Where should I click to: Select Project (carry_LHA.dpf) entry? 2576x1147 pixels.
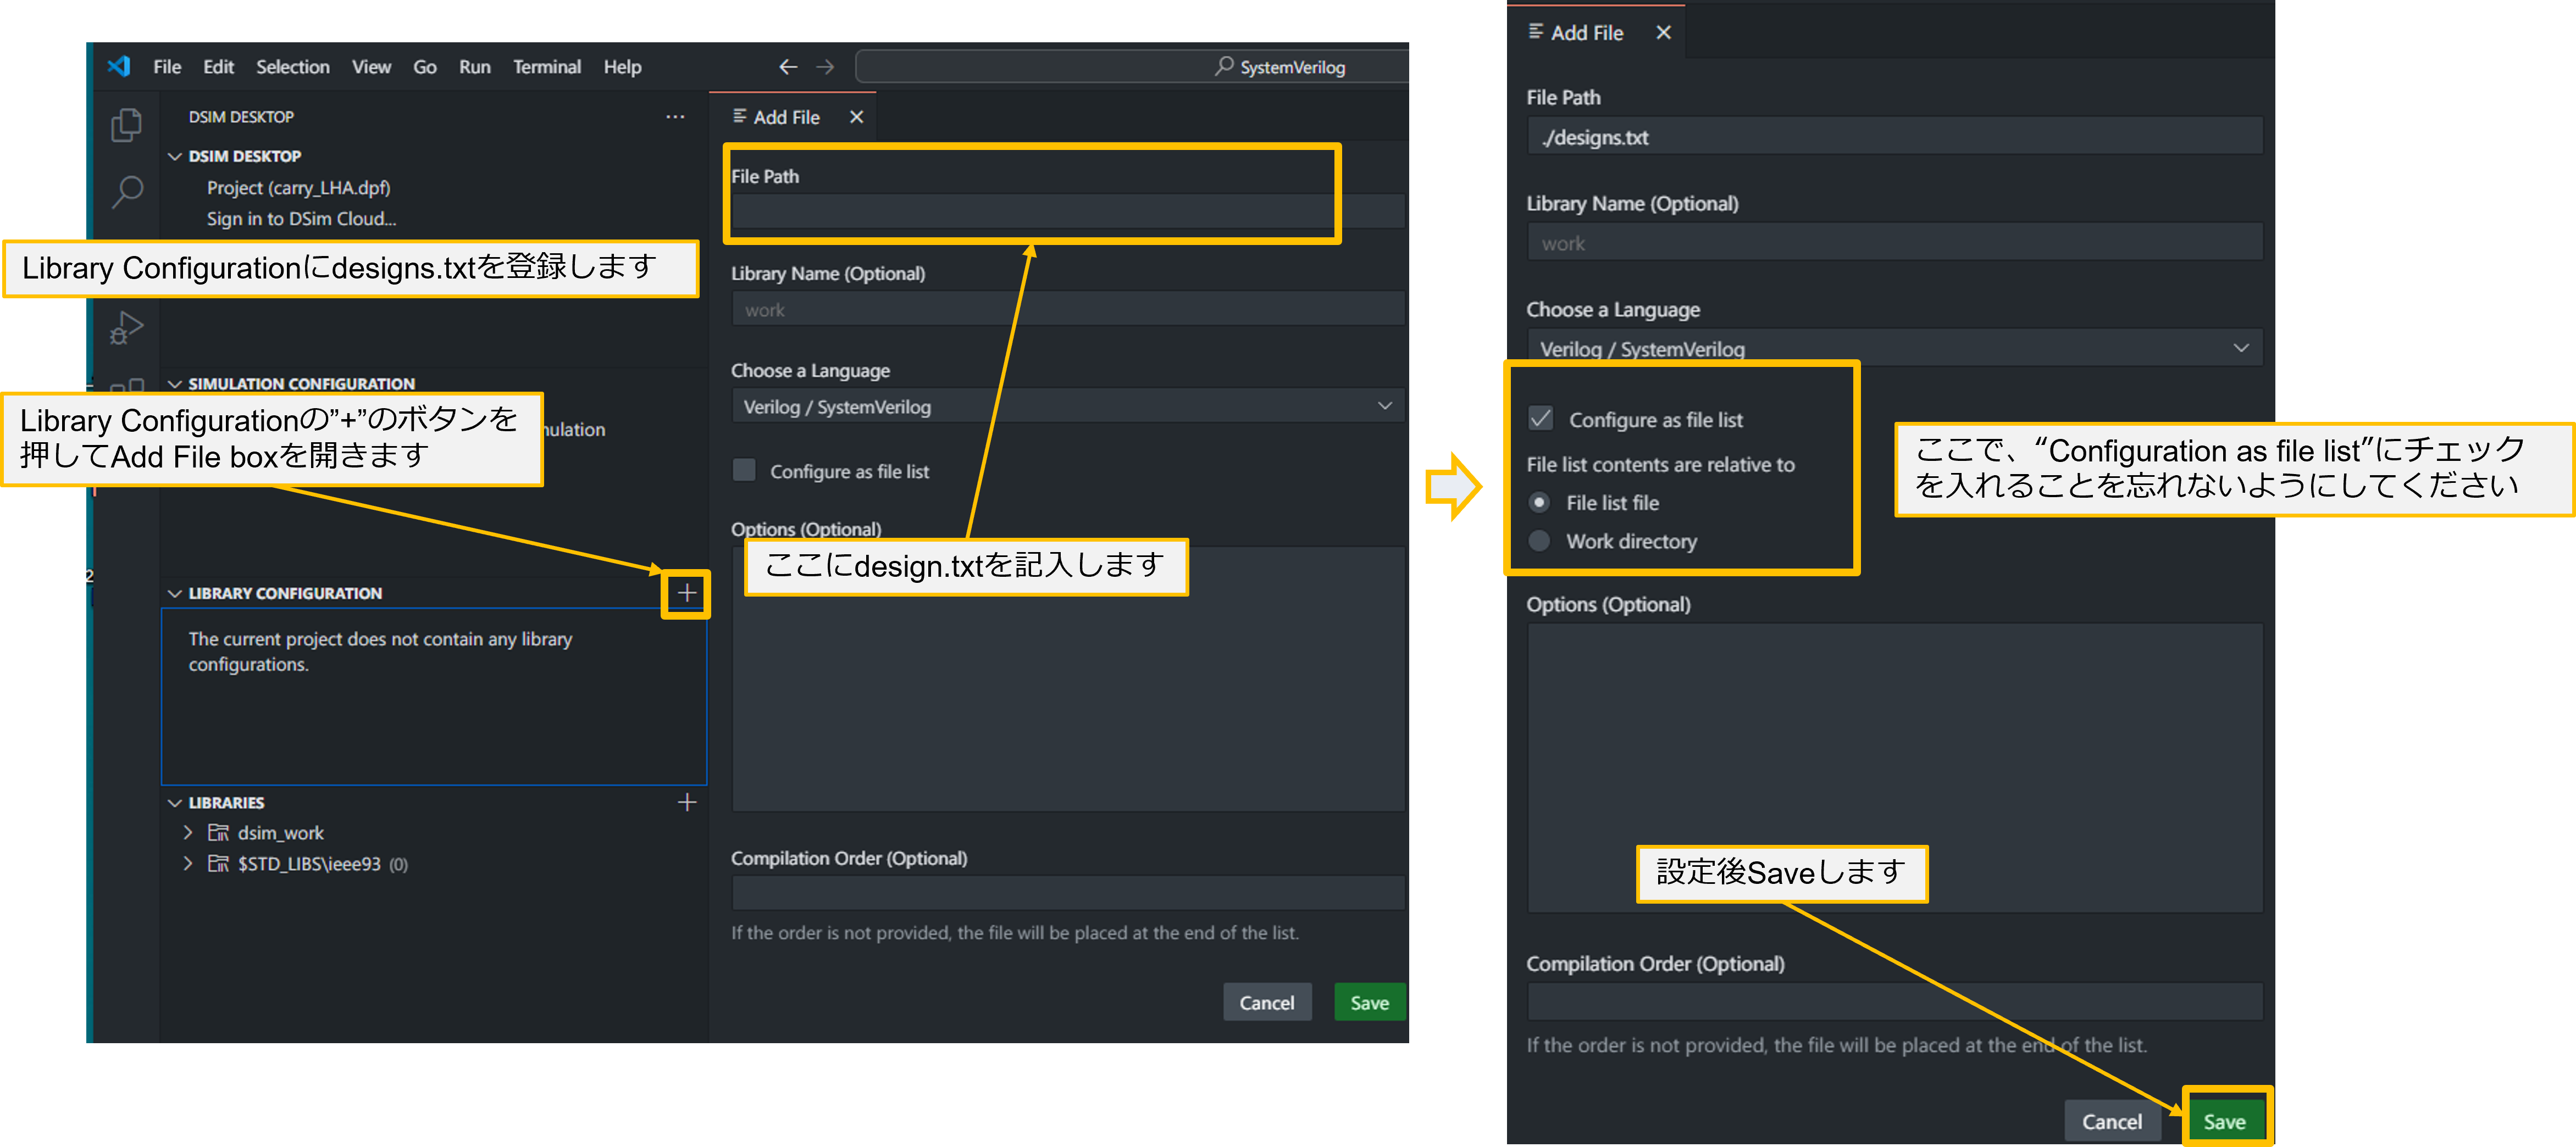[x=298, y=187]
